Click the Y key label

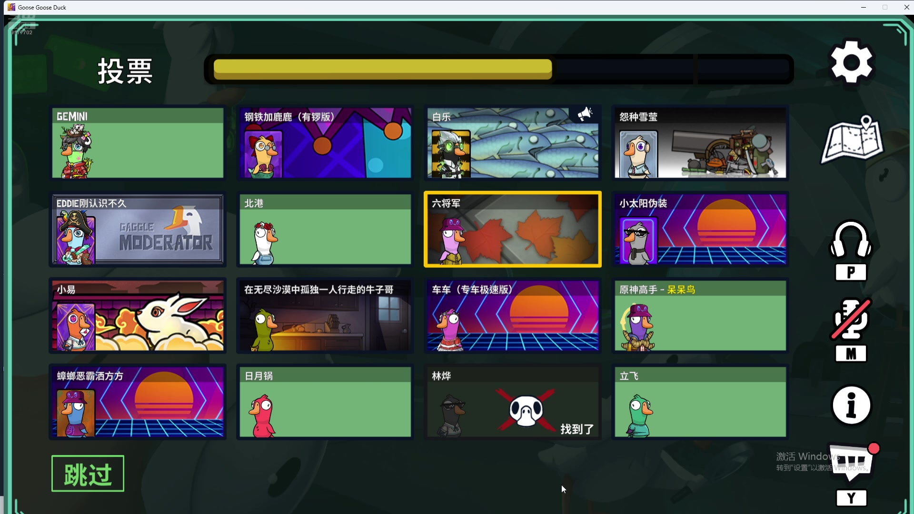coord(851,498)
